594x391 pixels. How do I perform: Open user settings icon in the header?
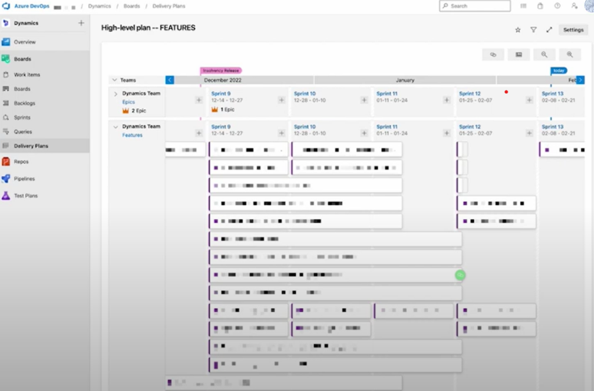pos(574,6)
